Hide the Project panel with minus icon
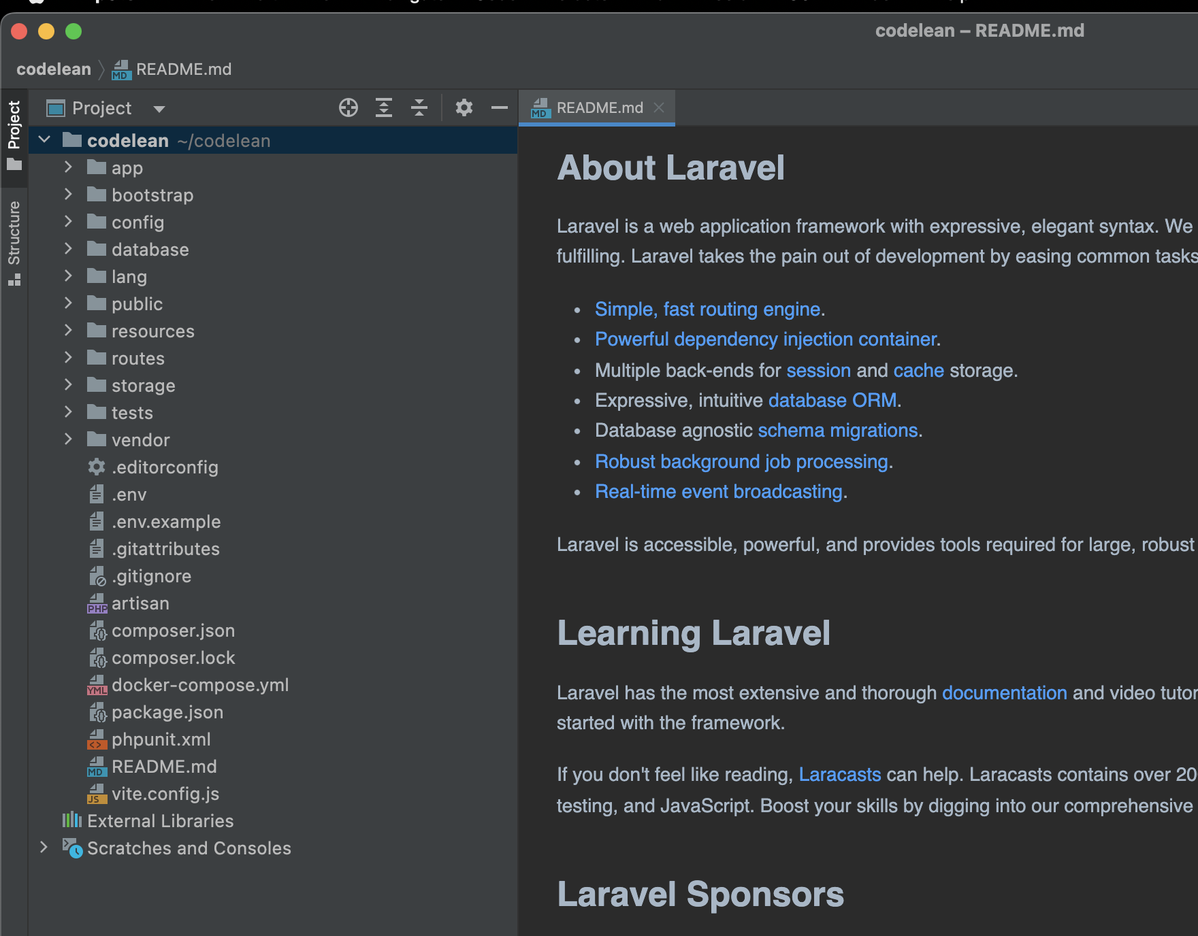The width and height of the screenshot is (1198, 936). click(500, 107)
